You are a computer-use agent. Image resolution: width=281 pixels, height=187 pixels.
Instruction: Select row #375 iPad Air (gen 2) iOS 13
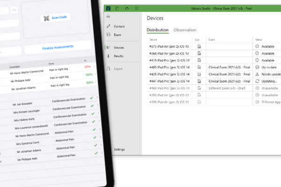(x=214, y=47)
